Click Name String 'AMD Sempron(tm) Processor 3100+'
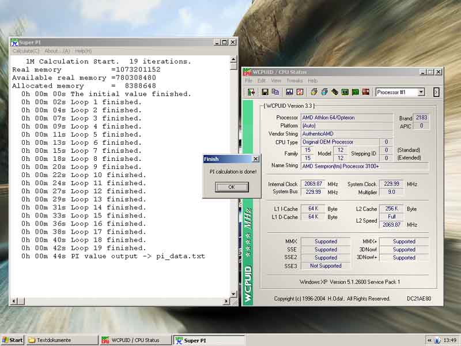The height and width of the screenshot is (346, 461). click(365, 166)
